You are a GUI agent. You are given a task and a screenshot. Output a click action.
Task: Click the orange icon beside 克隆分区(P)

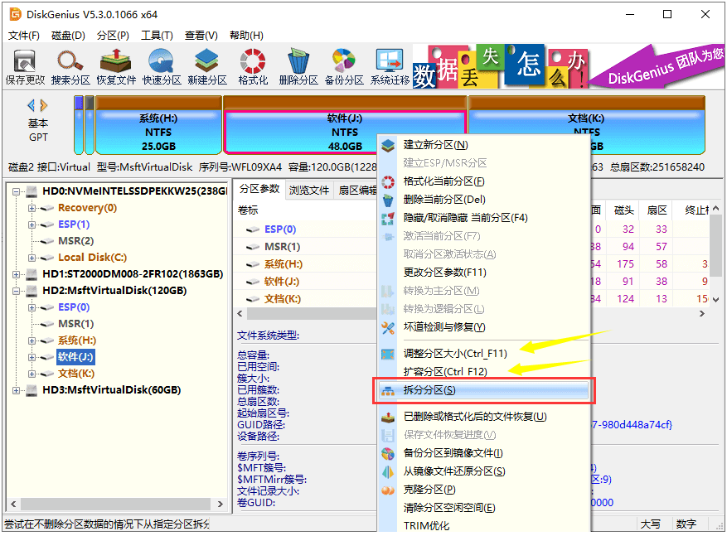(388, 490)
